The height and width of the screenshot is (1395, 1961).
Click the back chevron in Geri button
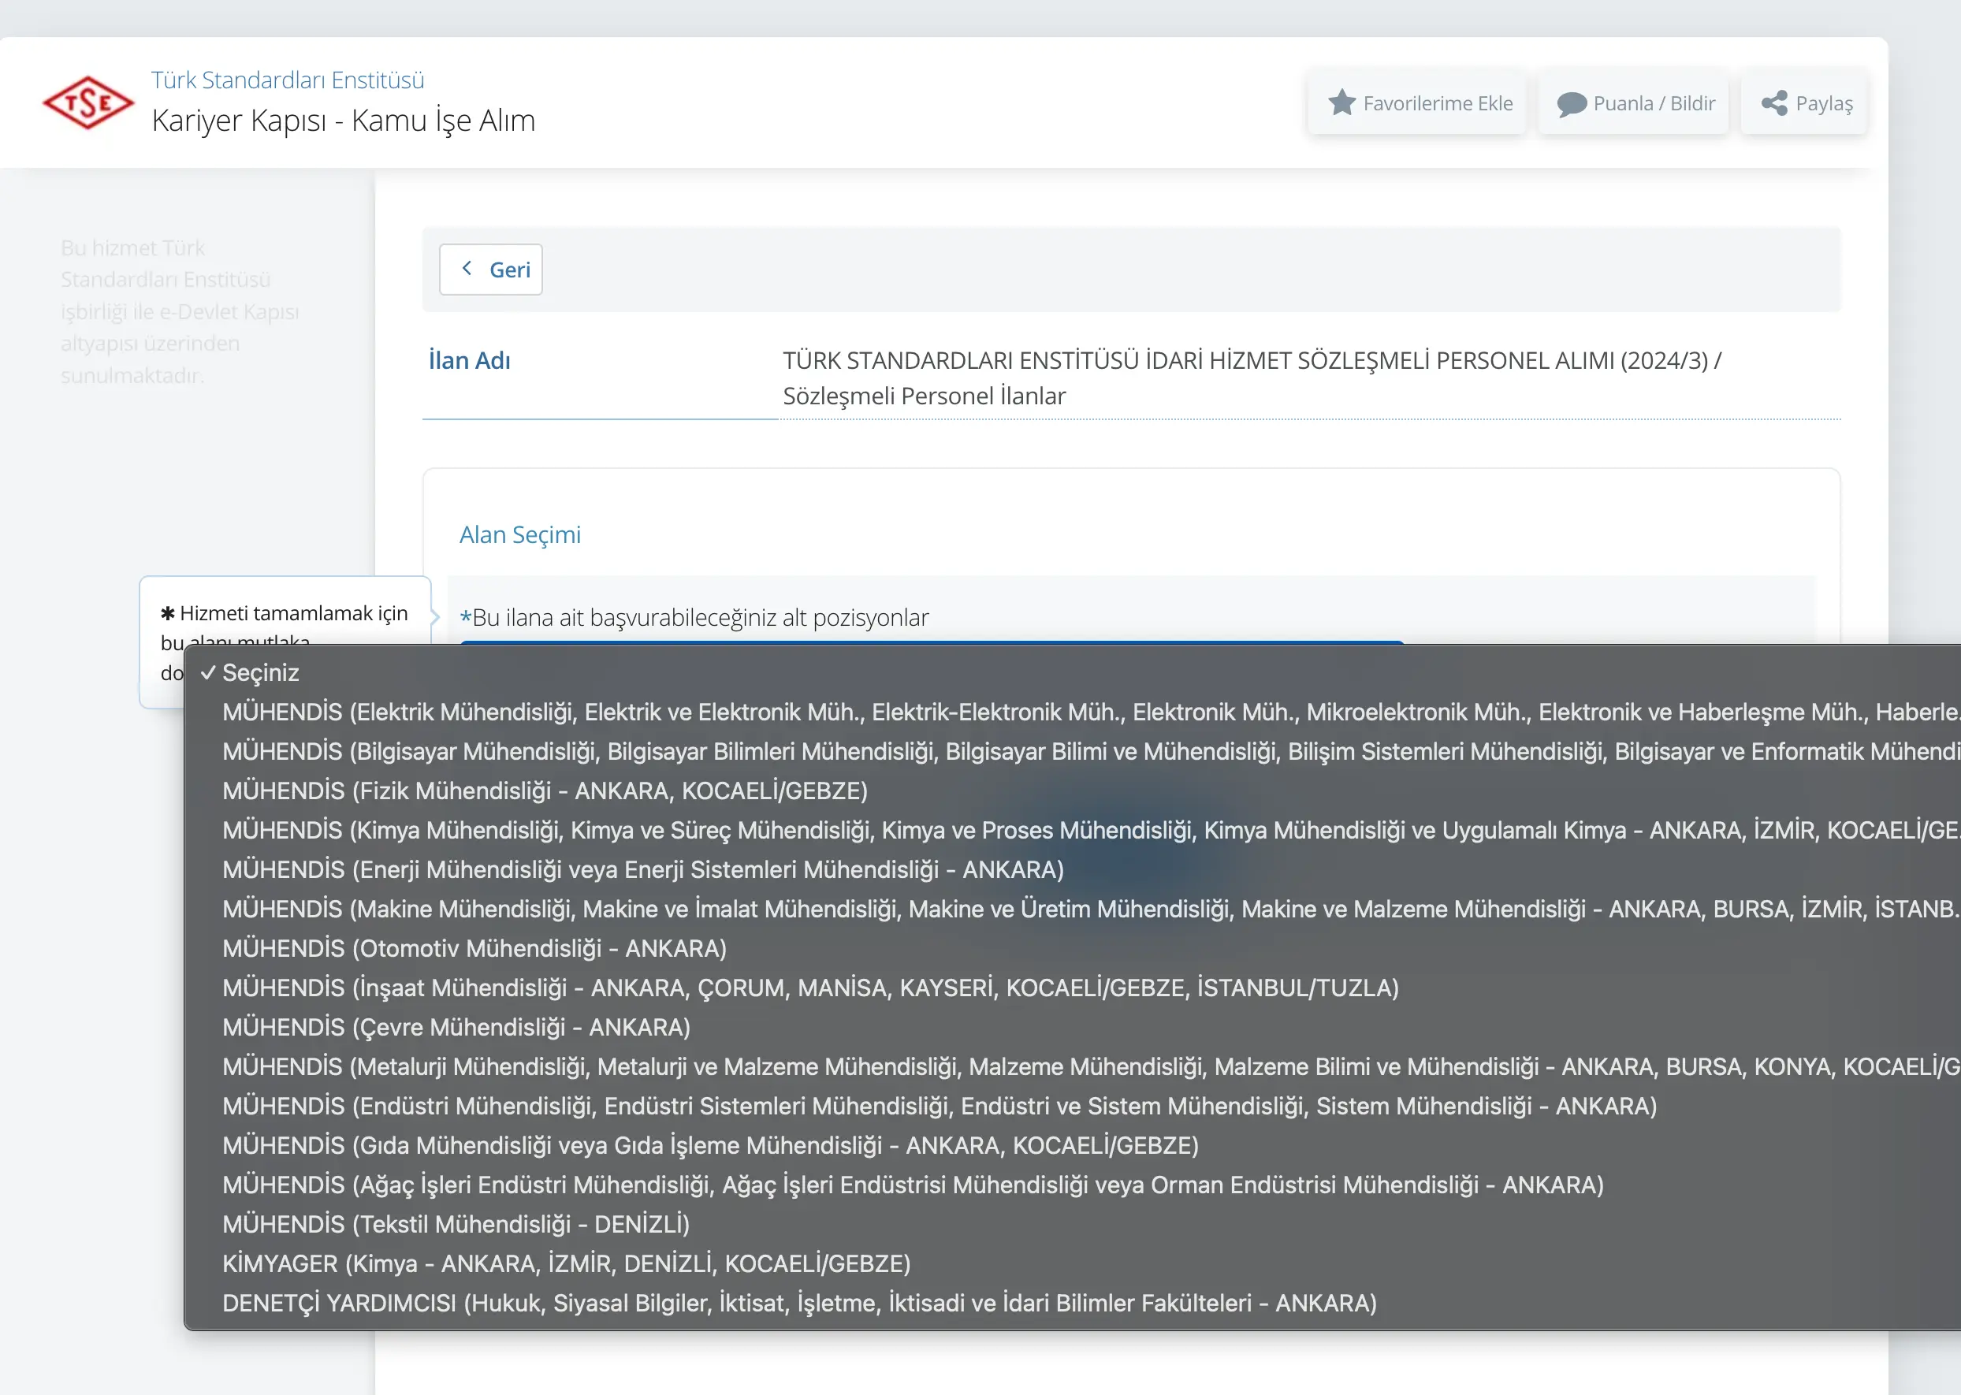(467, 269)
